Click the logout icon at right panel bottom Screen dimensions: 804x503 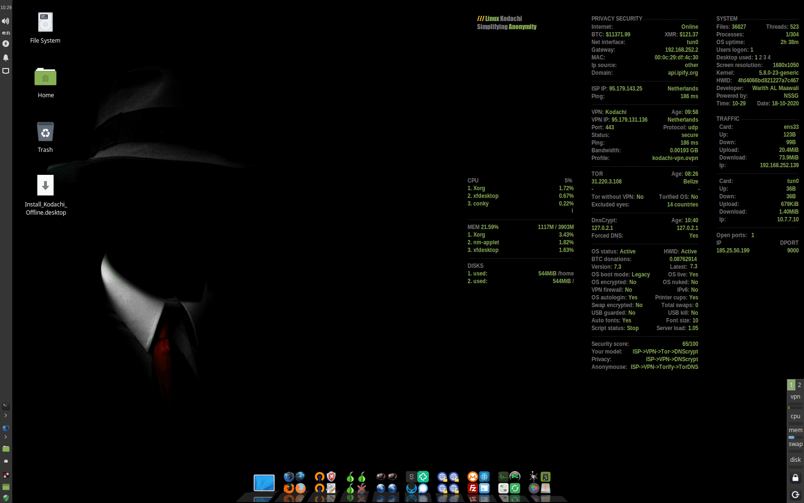(795, 495)
